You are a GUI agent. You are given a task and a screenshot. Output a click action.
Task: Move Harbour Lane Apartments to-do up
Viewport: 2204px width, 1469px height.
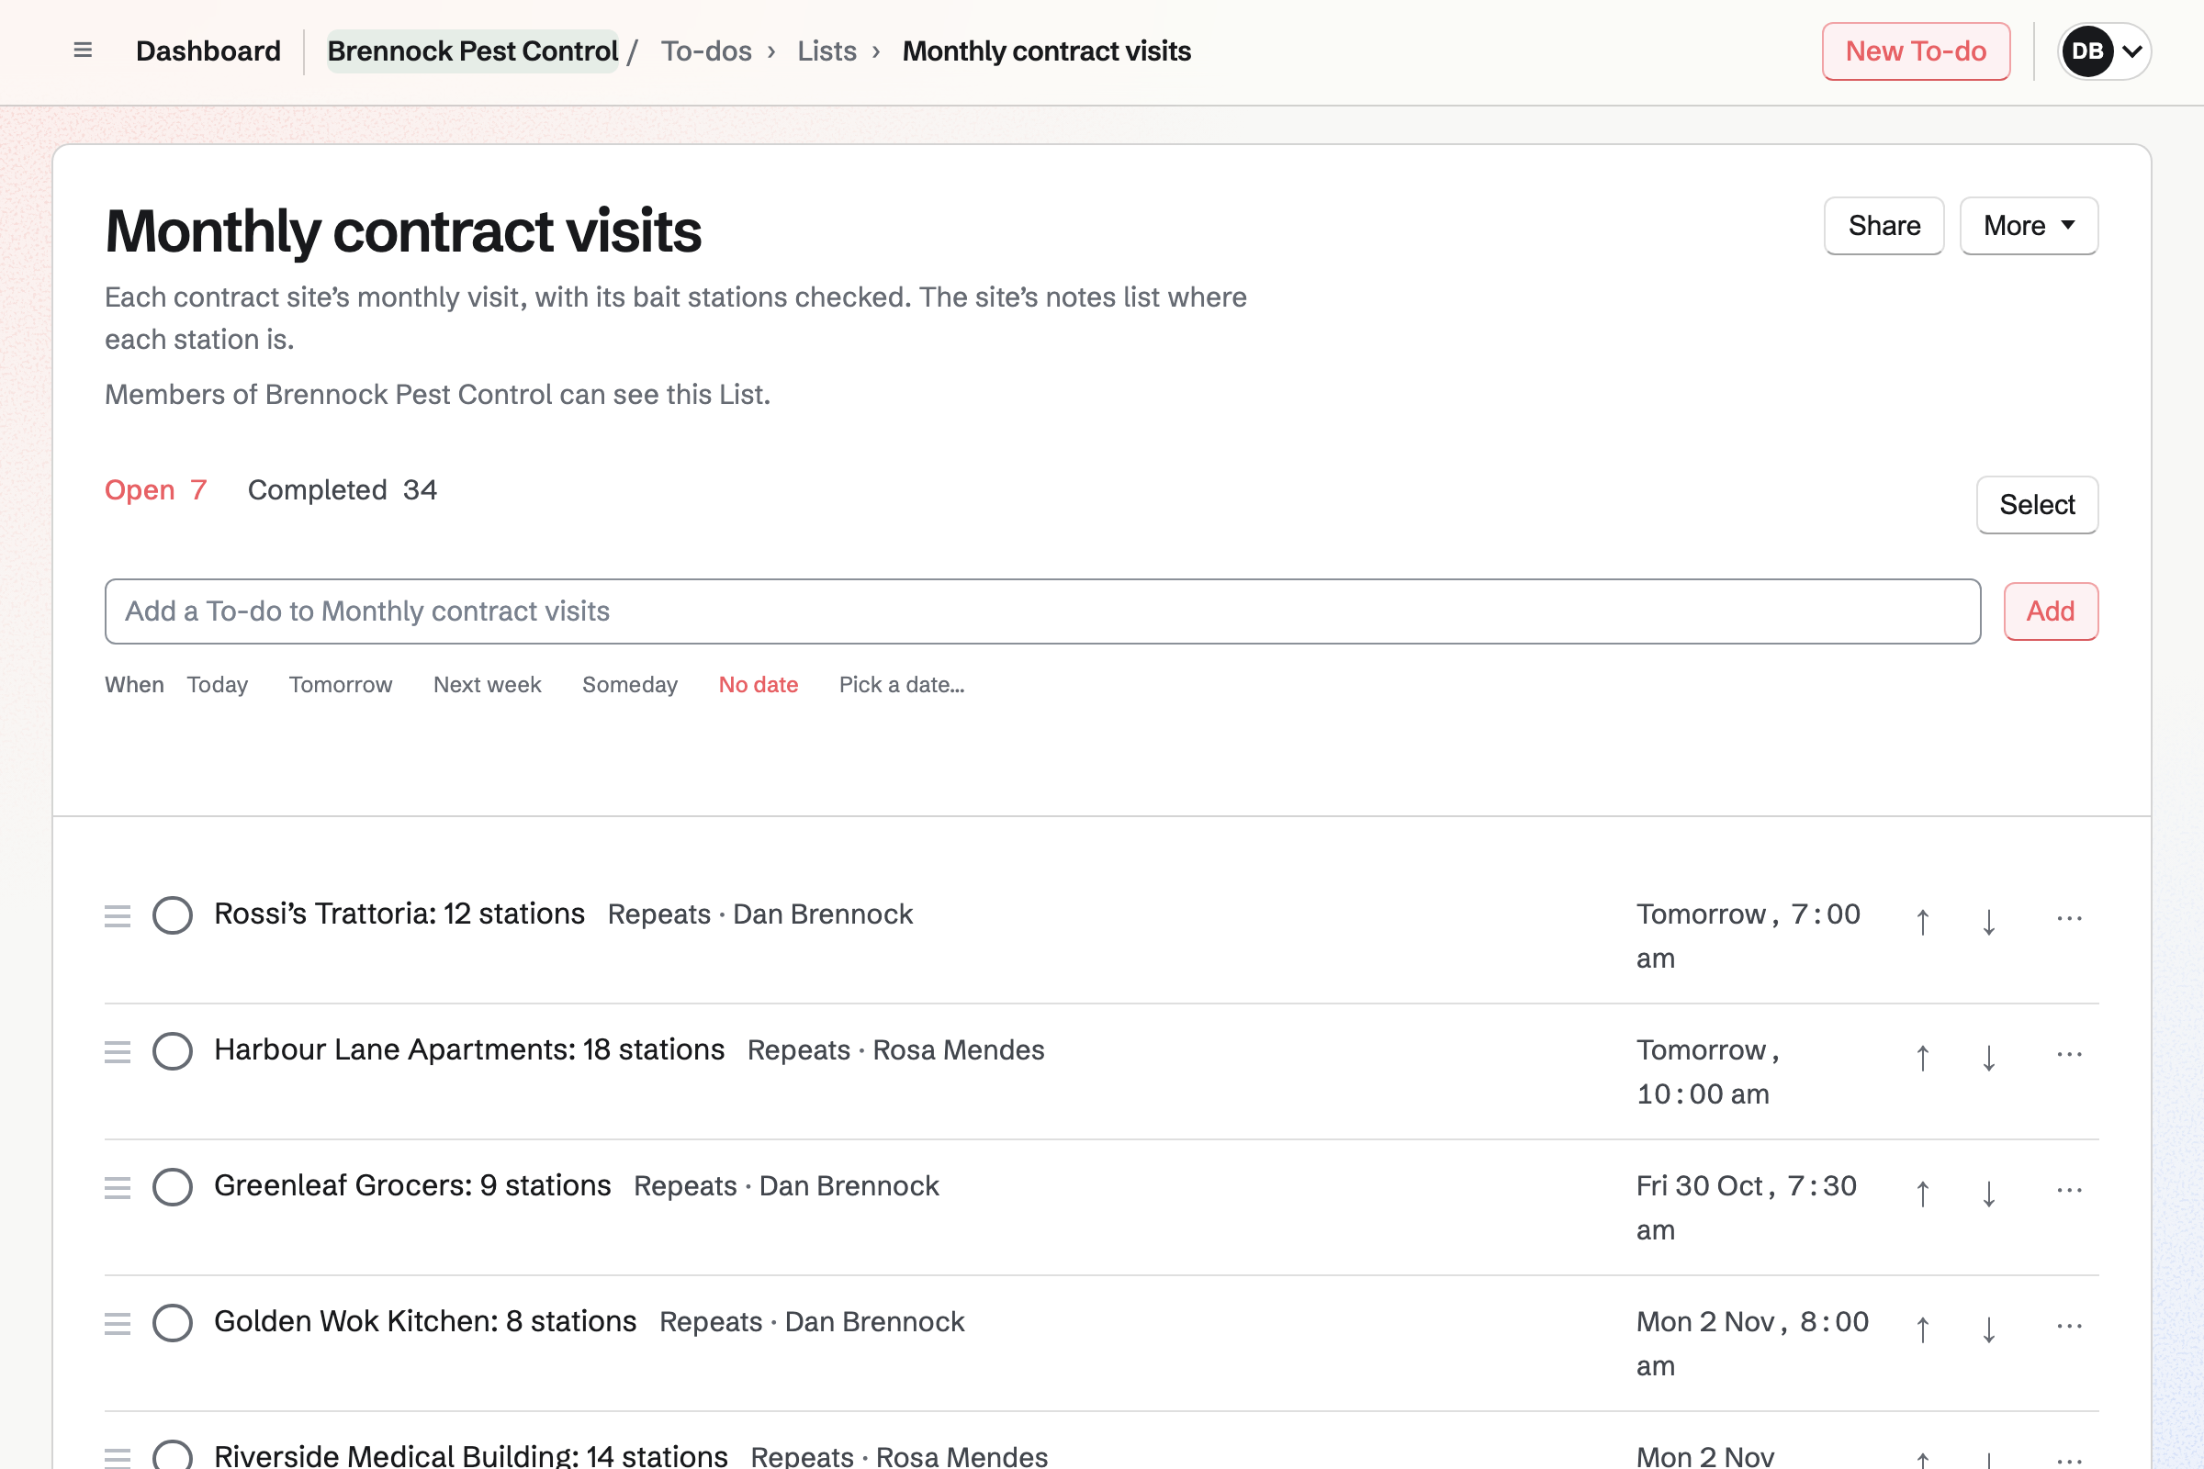coord(1922,1058)
